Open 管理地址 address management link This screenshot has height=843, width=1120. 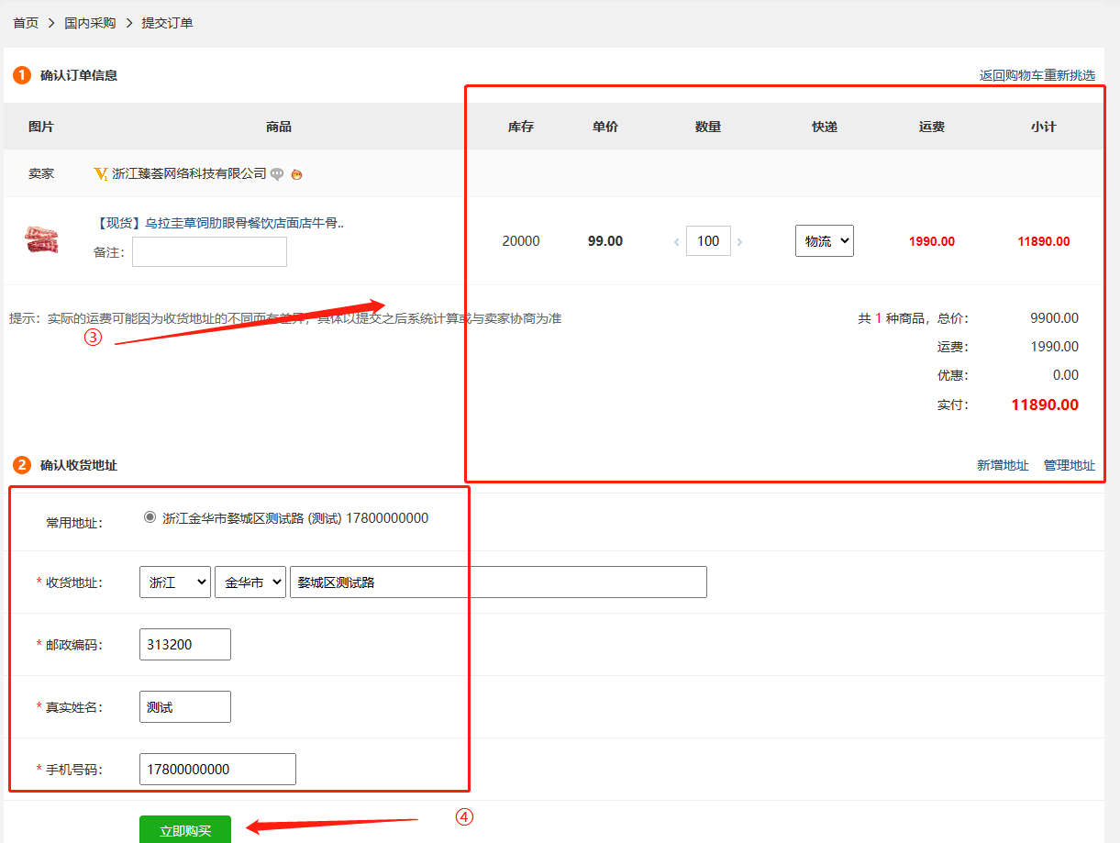point(1069,465)
